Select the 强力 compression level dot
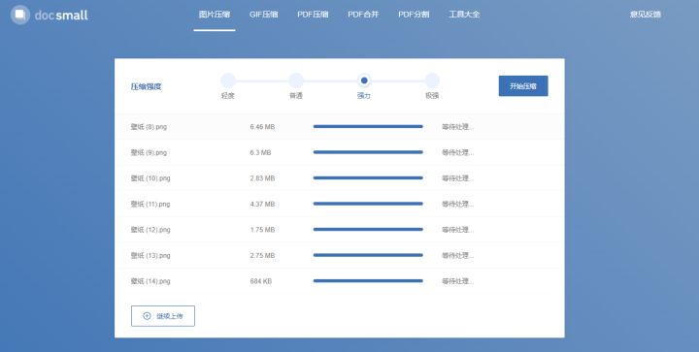 [364, 80]
